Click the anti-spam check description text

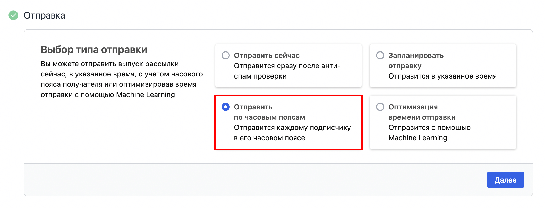coord(287,66)
